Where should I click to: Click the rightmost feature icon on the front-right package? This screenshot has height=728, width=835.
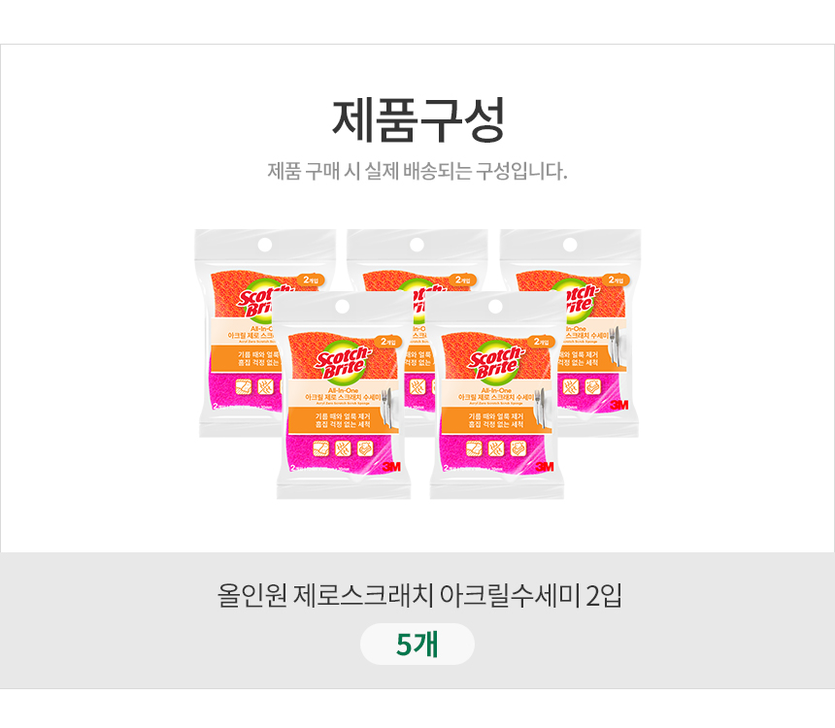518,448
